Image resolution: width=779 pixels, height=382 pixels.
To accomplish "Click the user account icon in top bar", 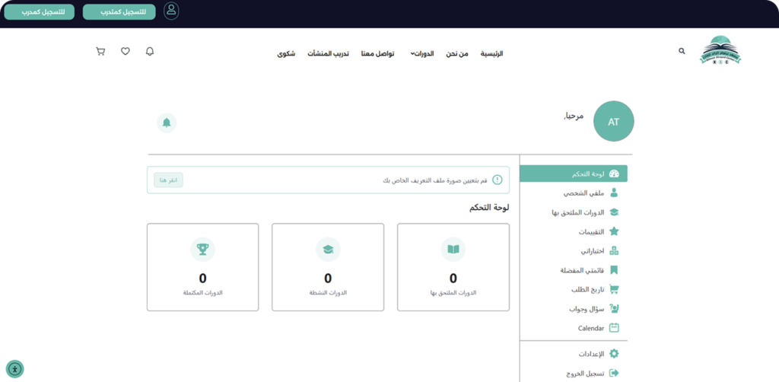I will (x=171, y=11).
